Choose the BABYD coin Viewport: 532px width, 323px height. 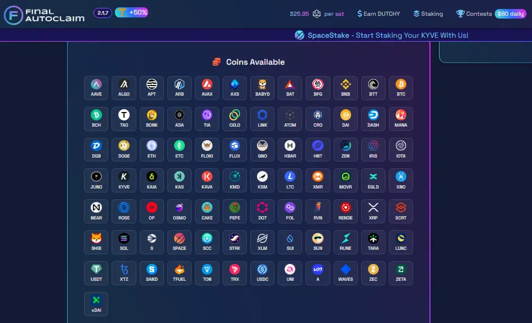262,88
